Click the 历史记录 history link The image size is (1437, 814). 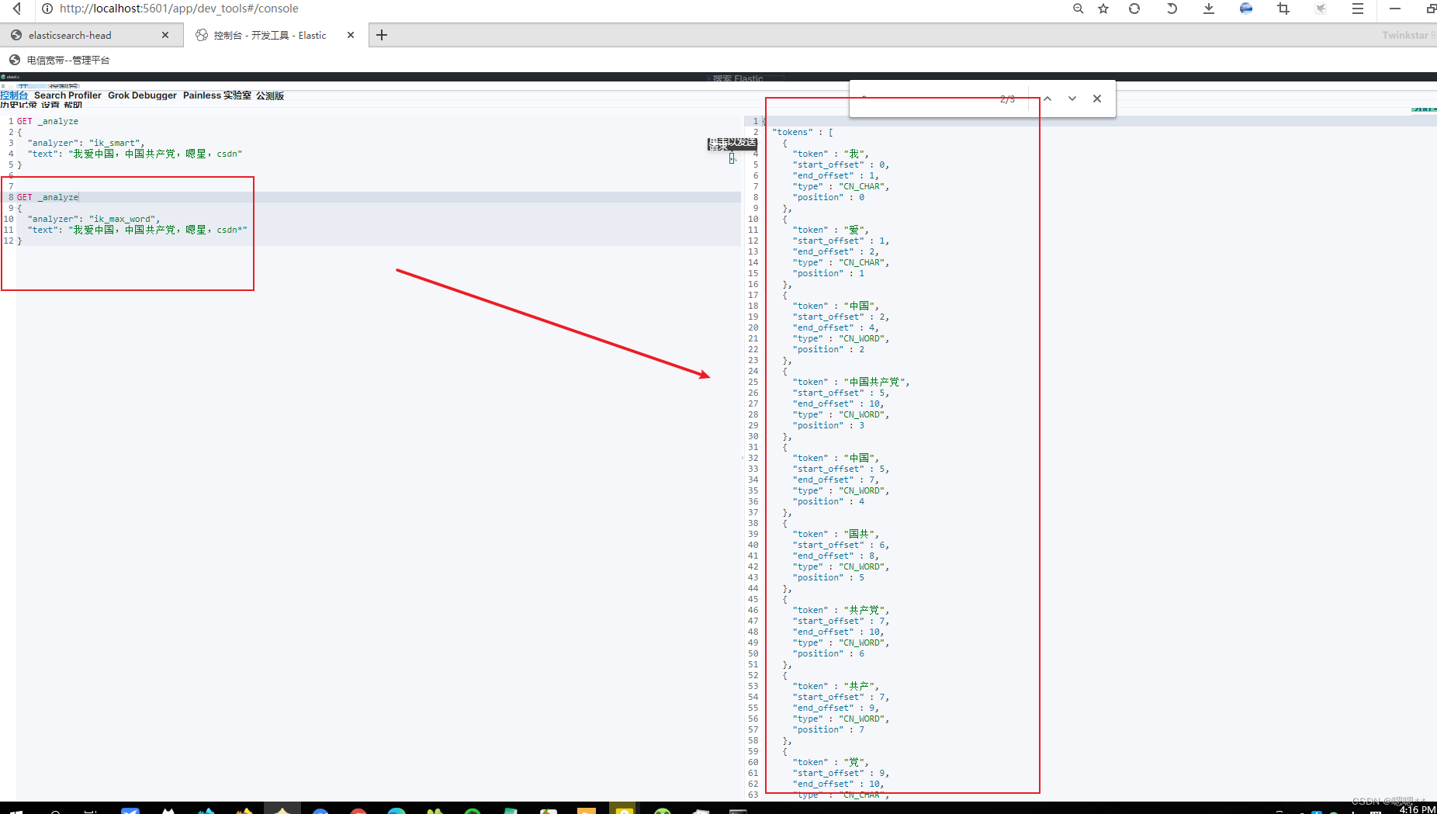tap(19, 105)
